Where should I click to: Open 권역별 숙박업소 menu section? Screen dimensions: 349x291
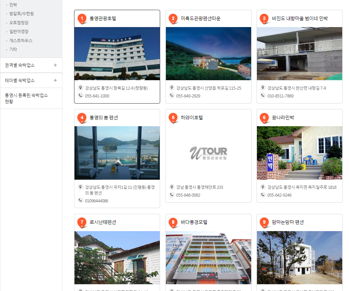coord(31,65)
